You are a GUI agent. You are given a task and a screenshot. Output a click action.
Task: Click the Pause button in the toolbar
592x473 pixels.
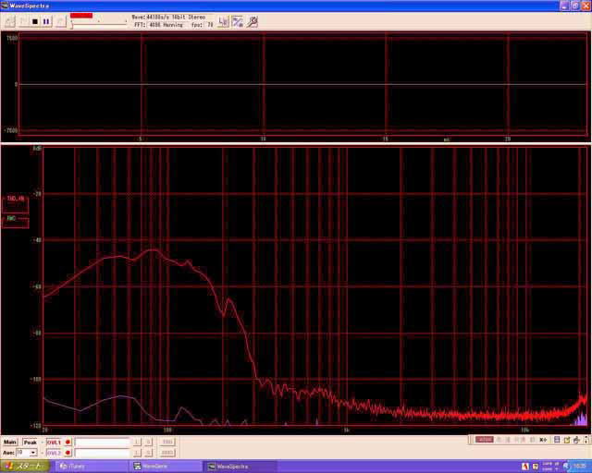[x=46, y=22]
